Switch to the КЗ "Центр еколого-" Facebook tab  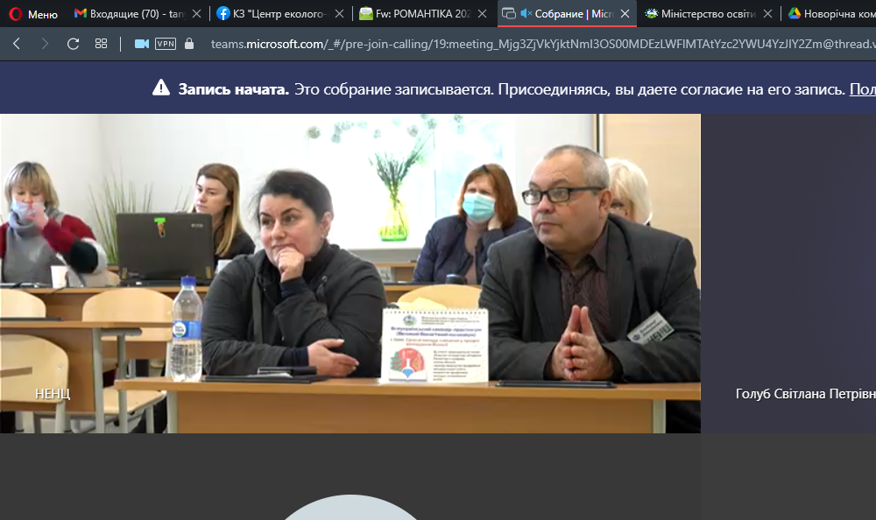(280, 13)
